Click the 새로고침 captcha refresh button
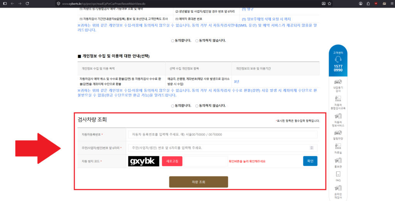 [x=172, y=161]
